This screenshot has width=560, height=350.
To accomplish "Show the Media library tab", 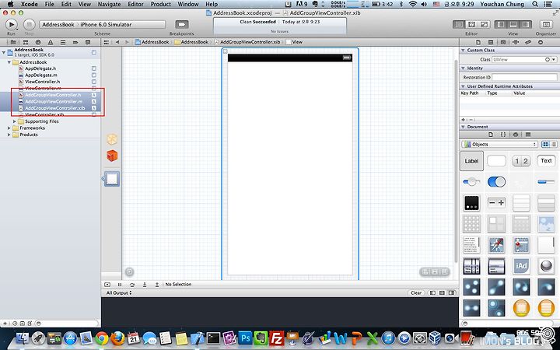I will pos(528,135).
